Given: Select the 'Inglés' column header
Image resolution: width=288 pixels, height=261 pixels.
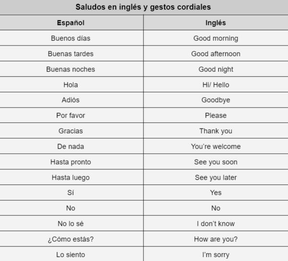Looking at the screenshot, I should click(216, 23).
